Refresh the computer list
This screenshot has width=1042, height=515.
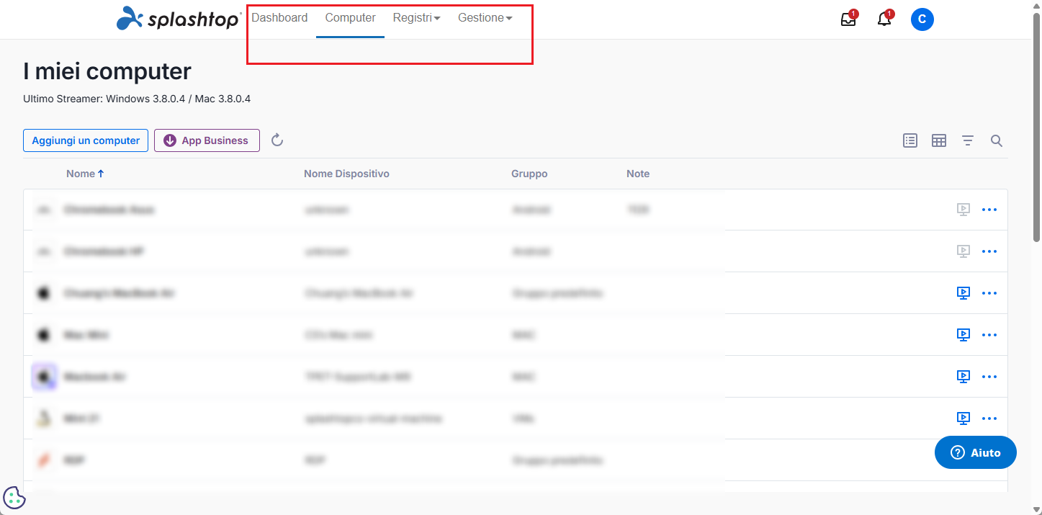[277, 140]
